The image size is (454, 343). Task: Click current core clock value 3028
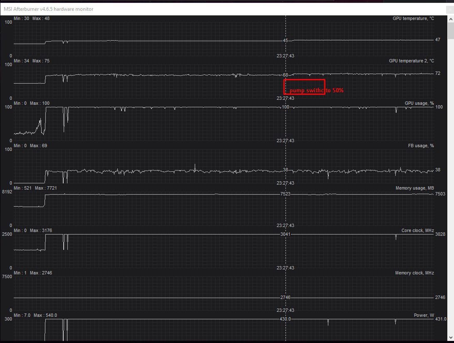(x=440, y=234)
